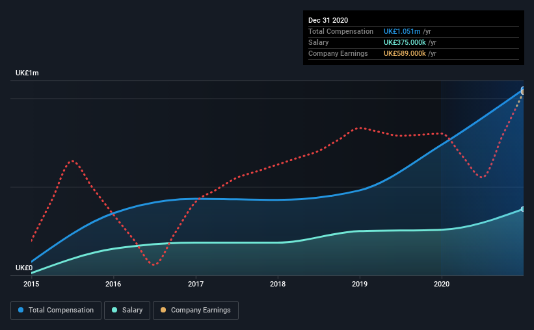Click the Company Earnings end data point

pyautogui.click(x=523, y=92)
